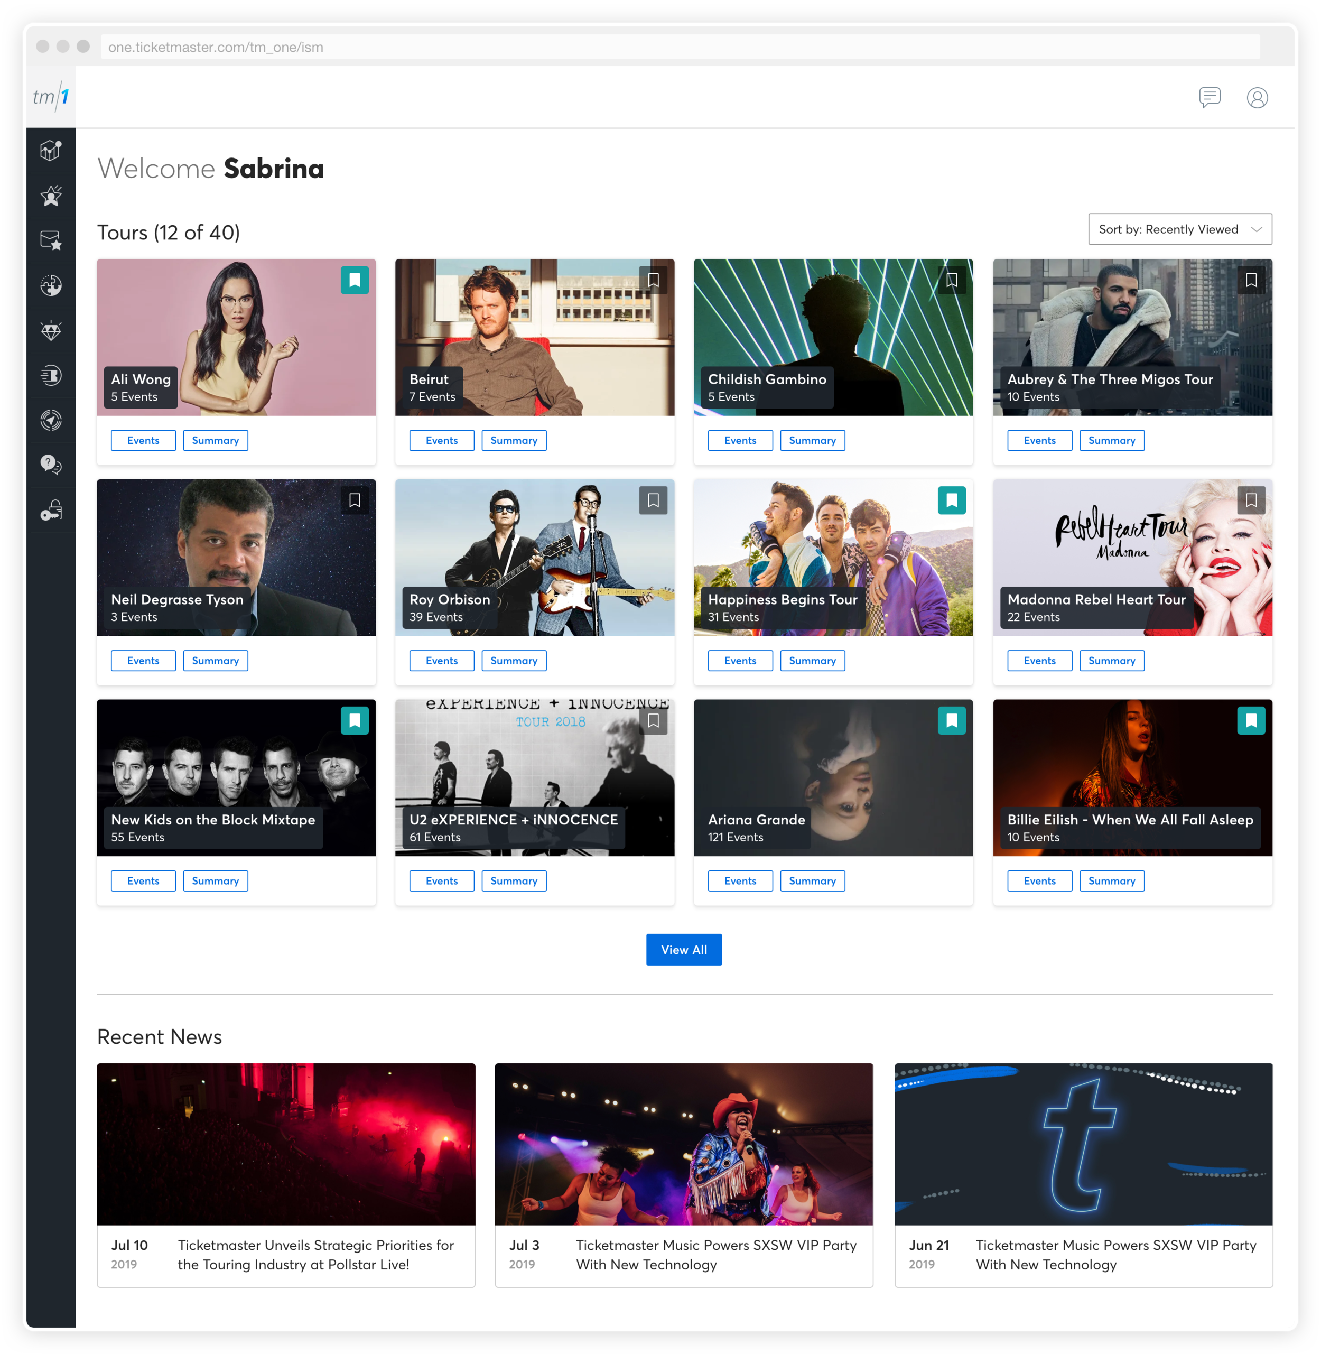Open the messages chat icon in header
The image size is (1321, 1354).
click(x=1210, y=97)
